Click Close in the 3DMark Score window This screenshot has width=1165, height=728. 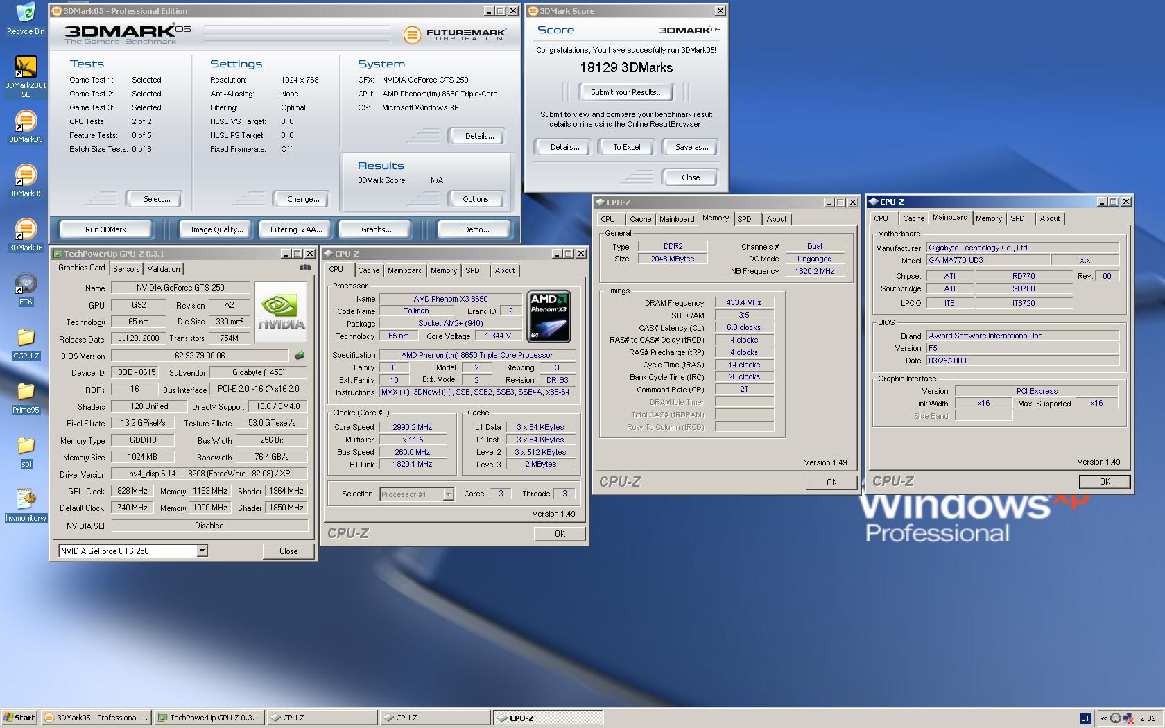point(691,177)
